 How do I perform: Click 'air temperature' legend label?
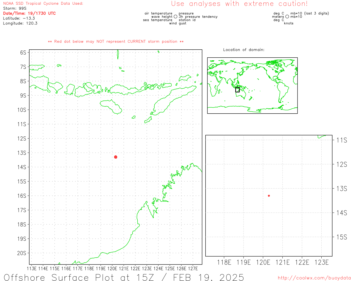tap(158, 13)
